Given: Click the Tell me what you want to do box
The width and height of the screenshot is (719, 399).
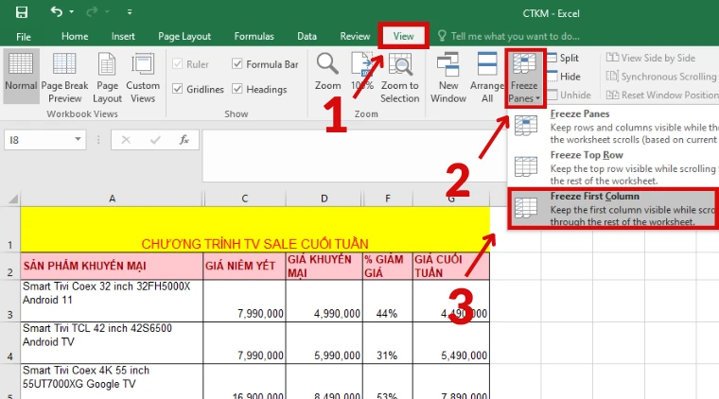Looking at the screenshot, I should point(509,36).
